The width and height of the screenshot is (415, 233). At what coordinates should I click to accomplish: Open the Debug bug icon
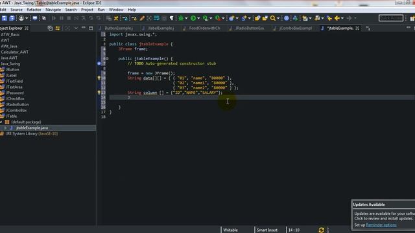tap(181, 18)
